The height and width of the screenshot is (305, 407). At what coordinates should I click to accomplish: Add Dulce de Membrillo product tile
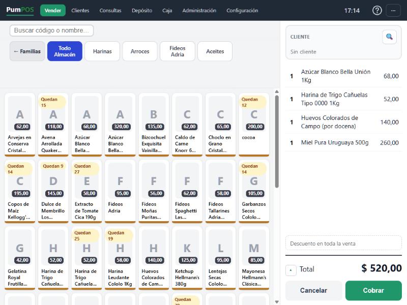53,192
